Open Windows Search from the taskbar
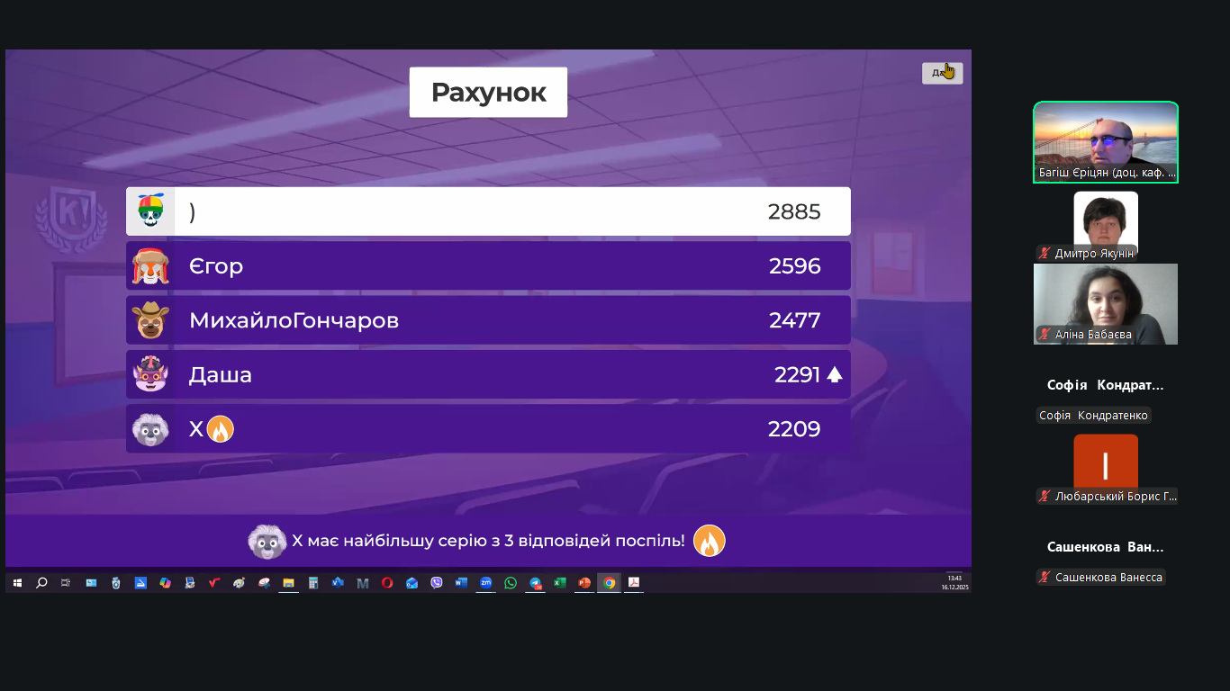This screenshot has height=691, width=1230. click(41, 583)
